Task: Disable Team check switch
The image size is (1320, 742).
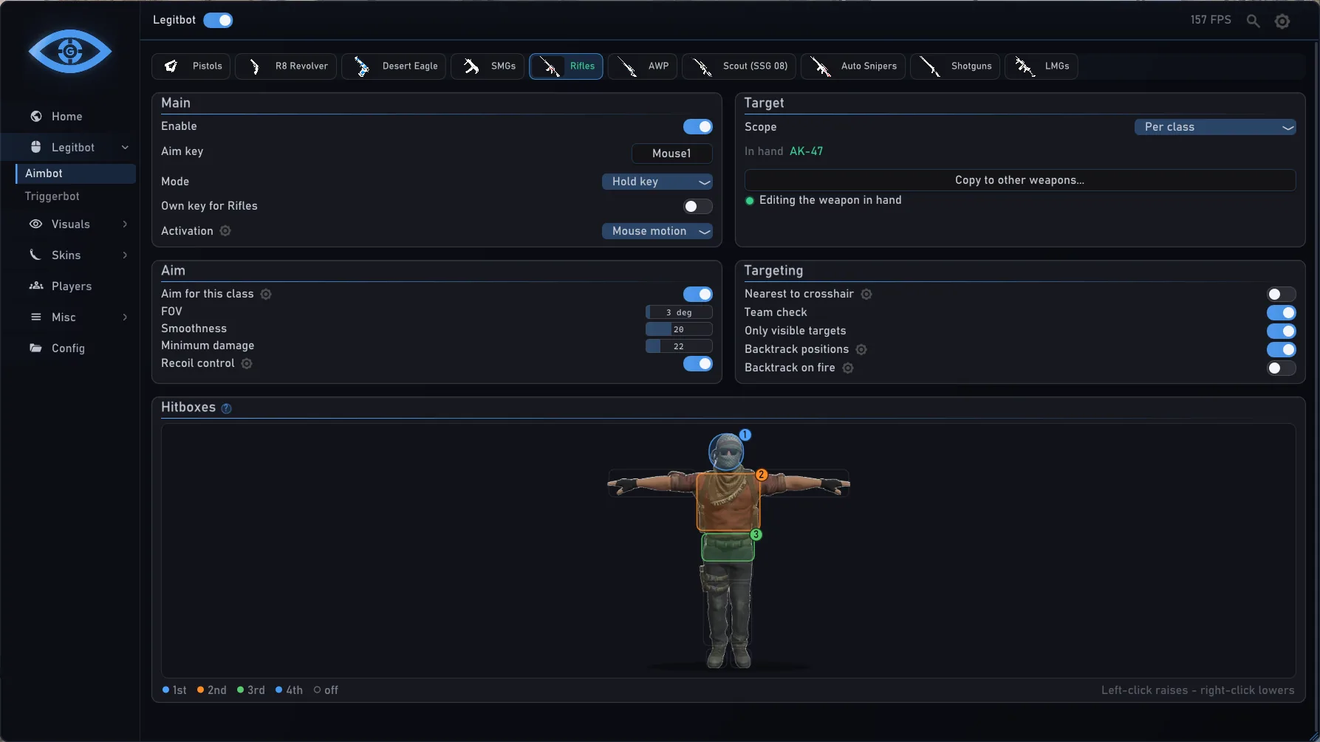Action: click(x=1281, y=313)
